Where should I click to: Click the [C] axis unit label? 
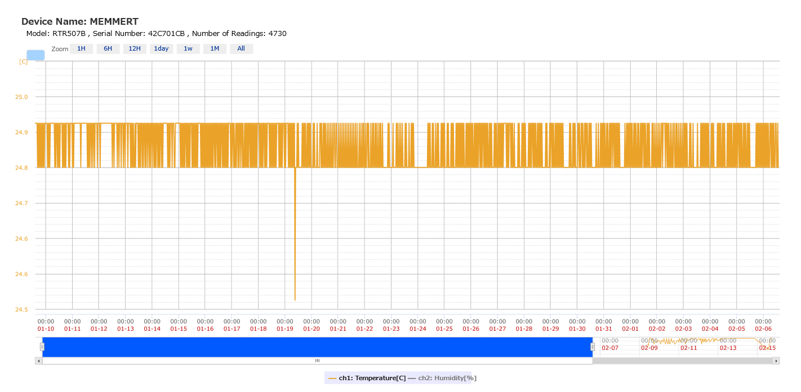click(x=23, y=61)
